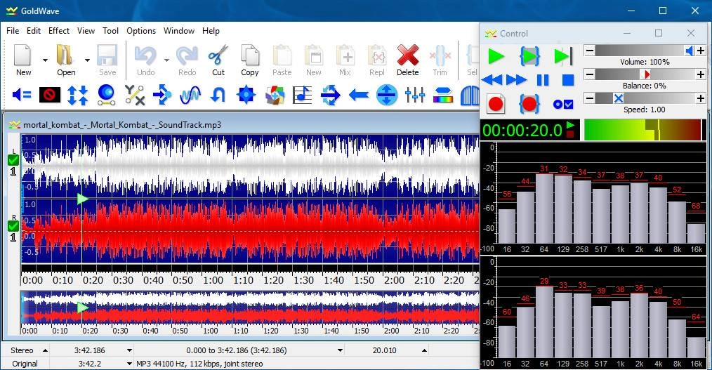Image resolution: width=712 pixels, height=370 pixels.
Task: Click the blue Fast forward button
Action: pos(516,80)
